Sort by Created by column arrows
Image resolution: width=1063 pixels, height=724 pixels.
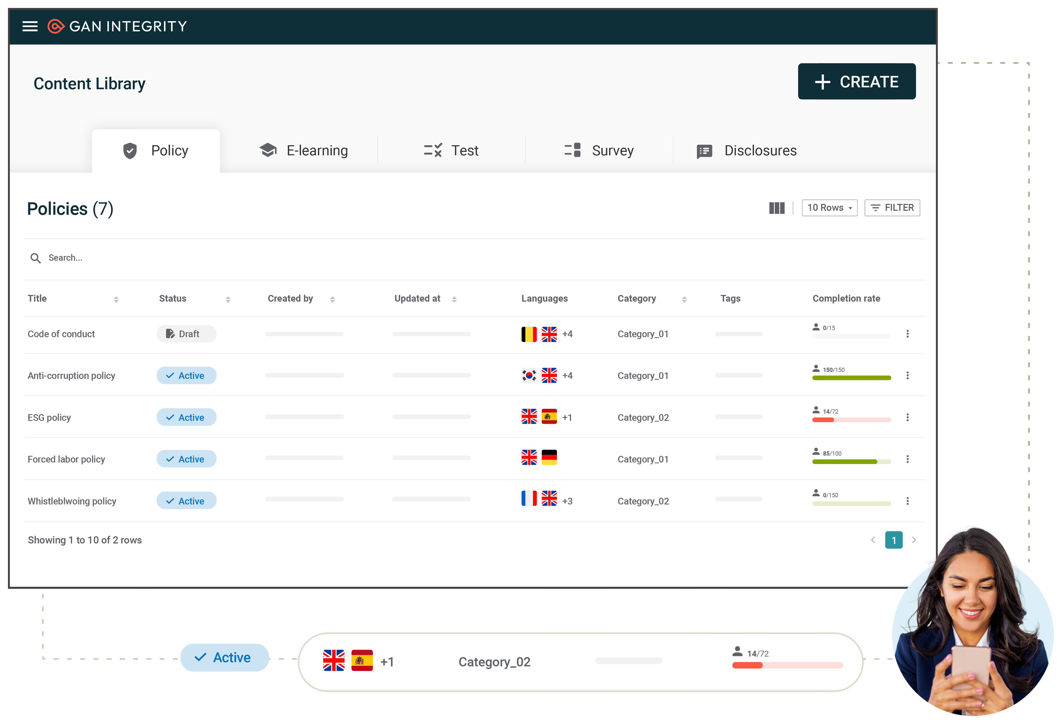(332, 299)
